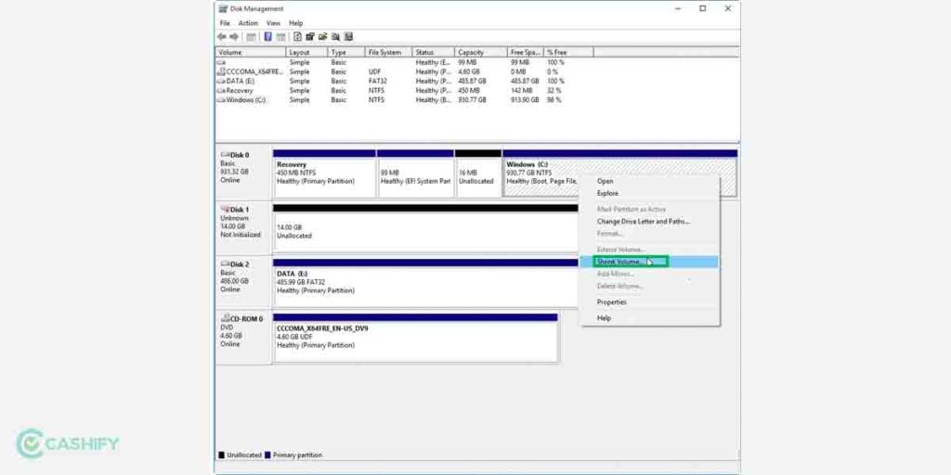
Task: Sort by the Type column header
Action: (345, 53)
